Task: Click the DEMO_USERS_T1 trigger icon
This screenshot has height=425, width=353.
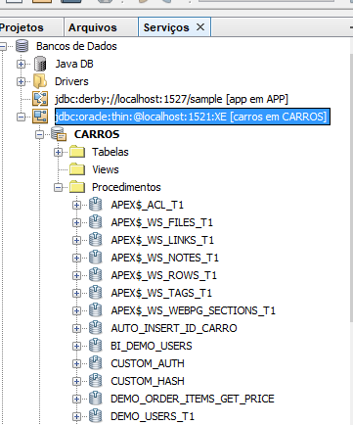Action: coord(96,416)
